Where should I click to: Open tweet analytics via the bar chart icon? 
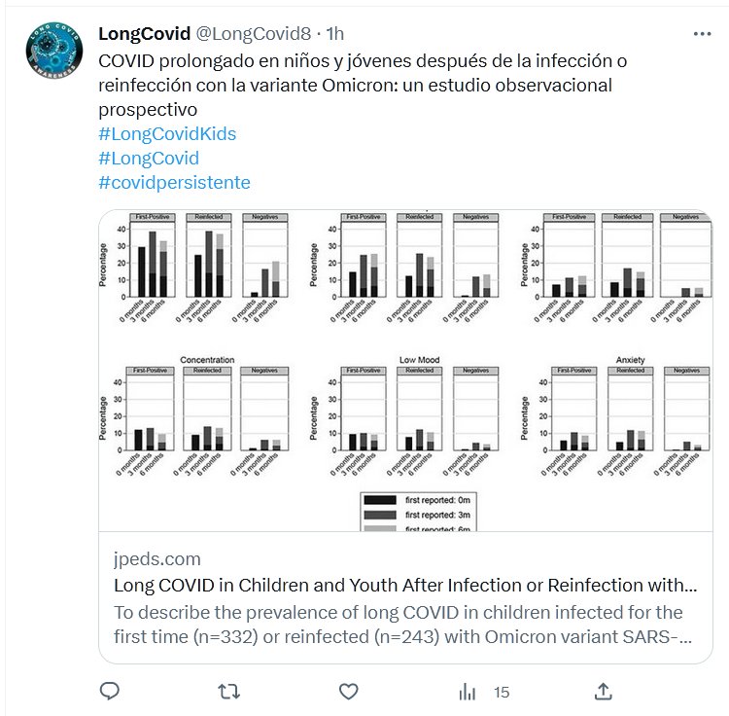[x=468, y=692]
